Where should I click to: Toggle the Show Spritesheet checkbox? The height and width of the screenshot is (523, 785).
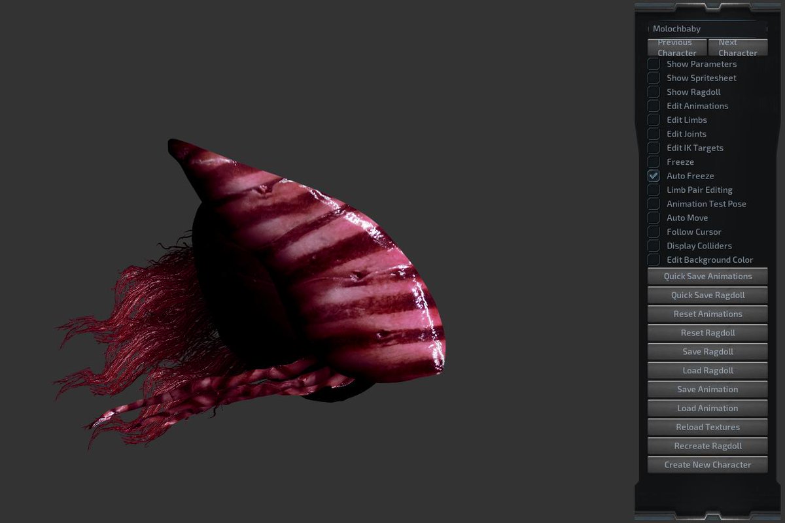[654, 78]
